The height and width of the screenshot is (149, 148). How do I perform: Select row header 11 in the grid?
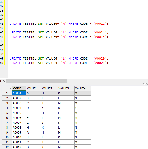tap(7, 142)
